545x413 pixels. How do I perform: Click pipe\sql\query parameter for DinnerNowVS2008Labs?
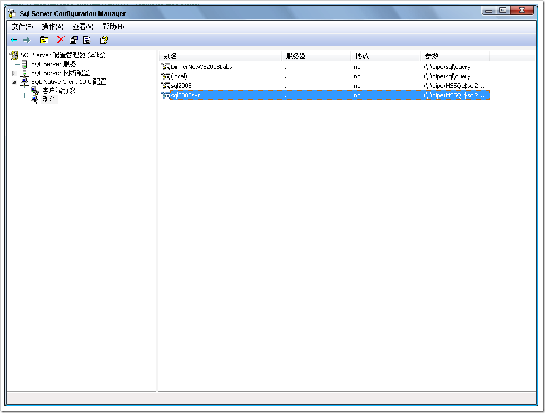click(447, 67)
